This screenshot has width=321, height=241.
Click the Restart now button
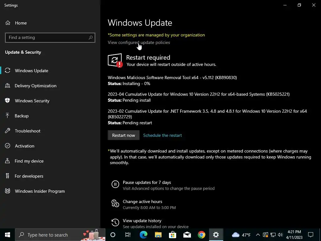tap(124, 135)
